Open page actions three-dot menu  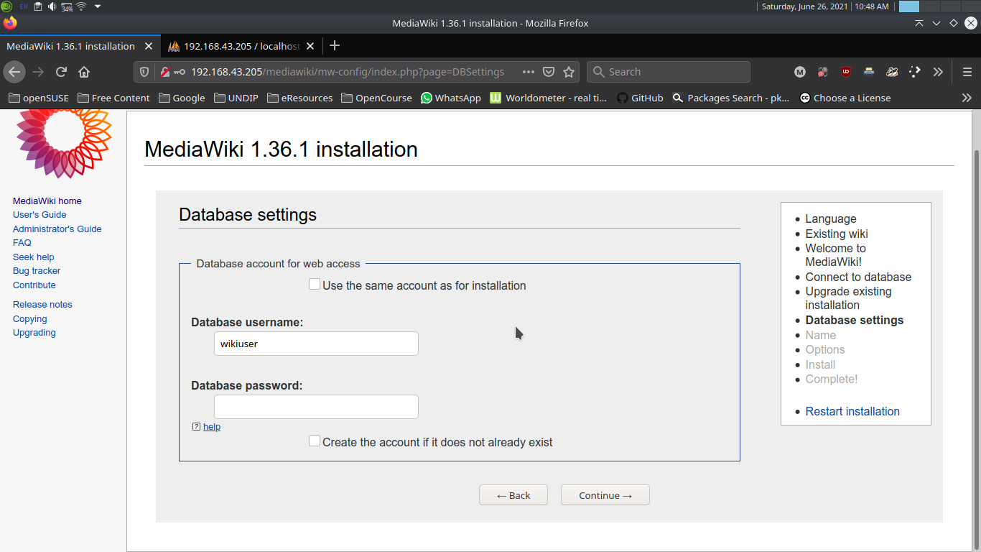pyautogui.click(x=529, y=72)
